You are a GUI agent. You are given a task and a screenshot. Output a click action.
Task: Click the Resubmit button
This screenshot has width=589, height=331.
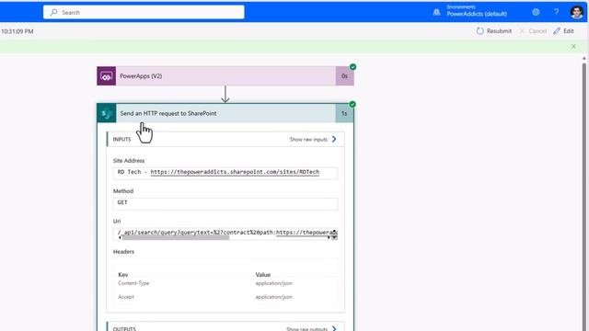(494, 31)
